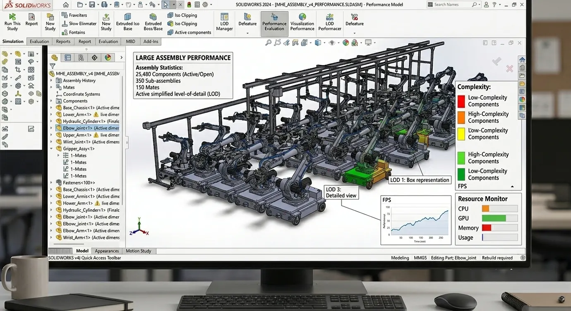Click the Fontains button
Image resolution: width=571 pixels, height=311 pixels.
pyautogui.click(x=73, y=32)
